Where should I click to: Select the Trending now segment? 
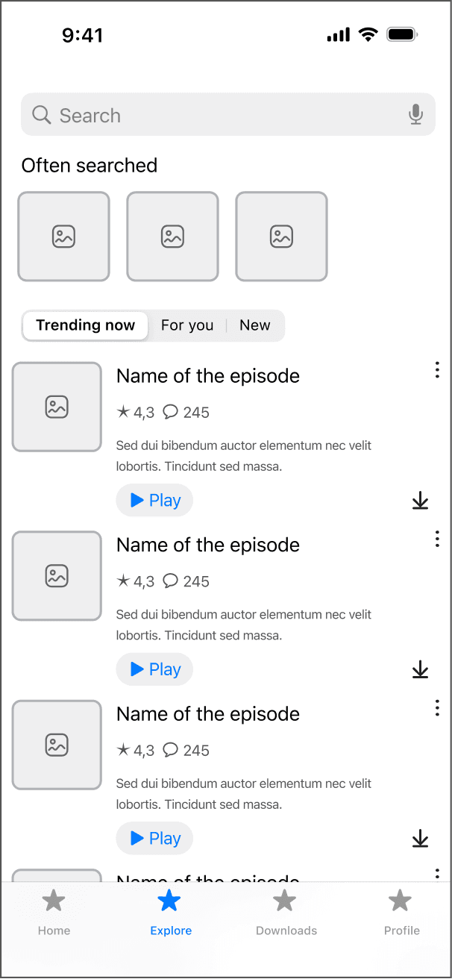click(x=85, y=325)
